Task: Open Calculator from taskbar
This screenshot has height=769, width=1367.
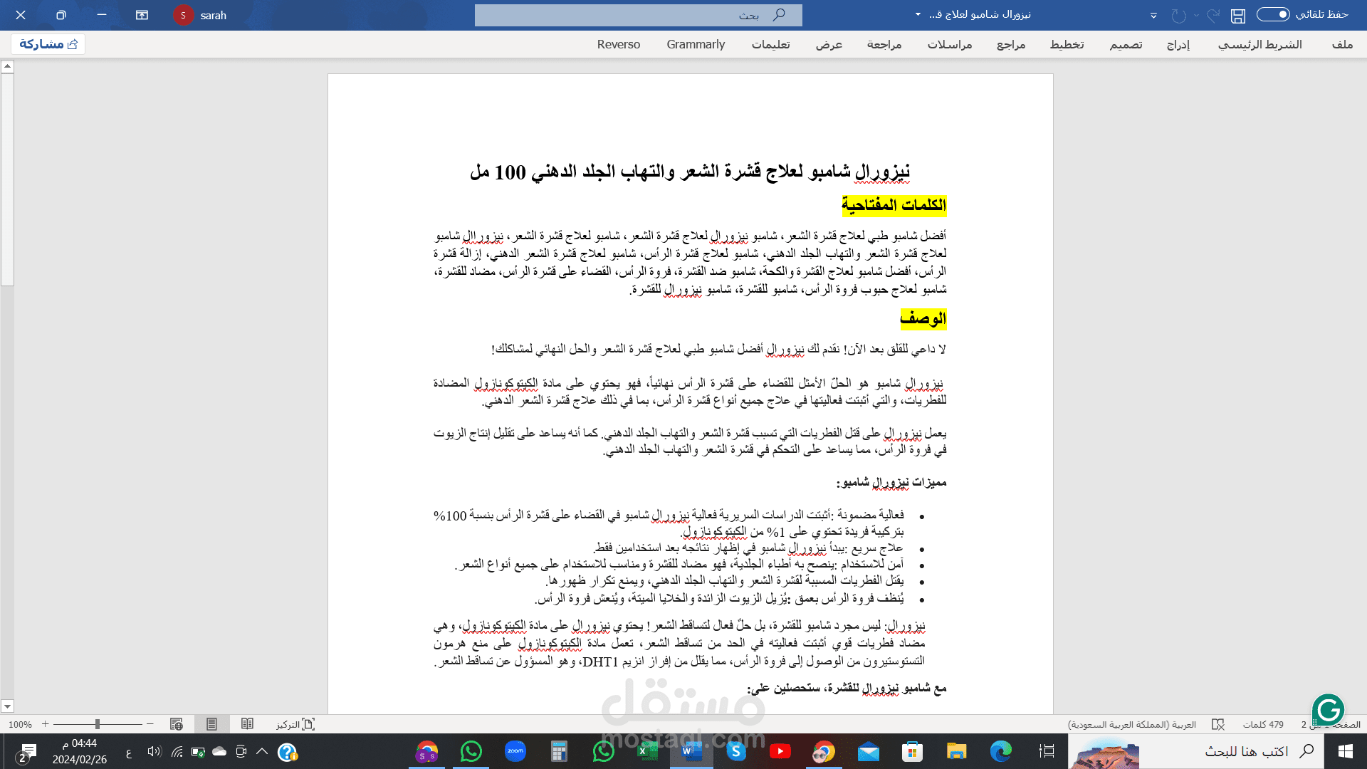Action: point(560,751)
